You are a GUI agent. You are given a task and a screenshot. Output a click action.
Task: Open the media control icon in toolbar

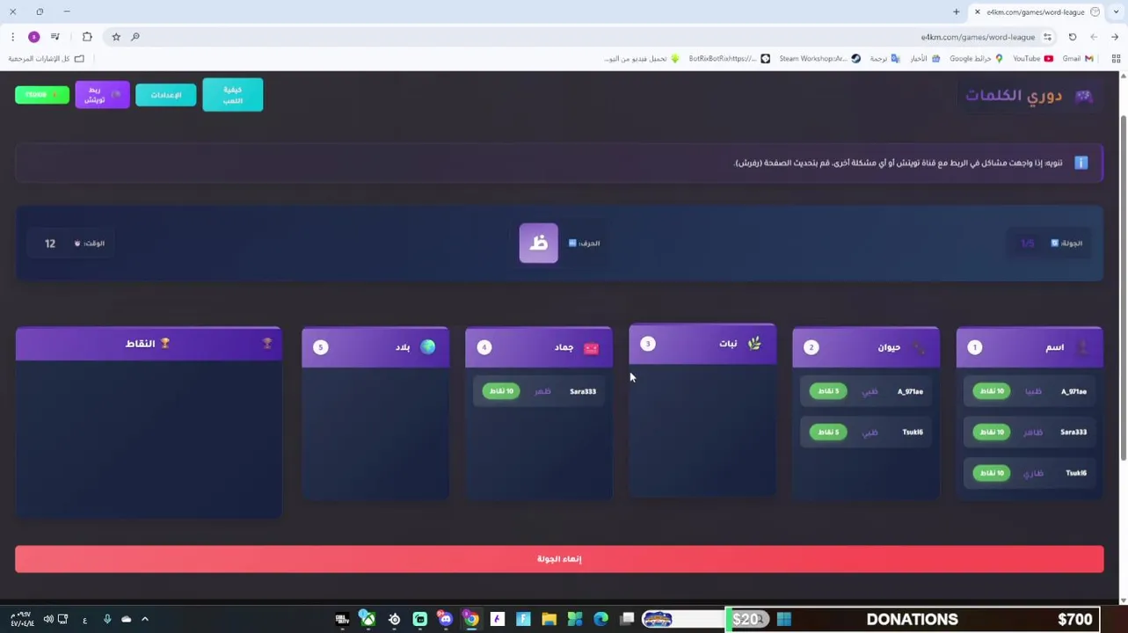[55, 37]
